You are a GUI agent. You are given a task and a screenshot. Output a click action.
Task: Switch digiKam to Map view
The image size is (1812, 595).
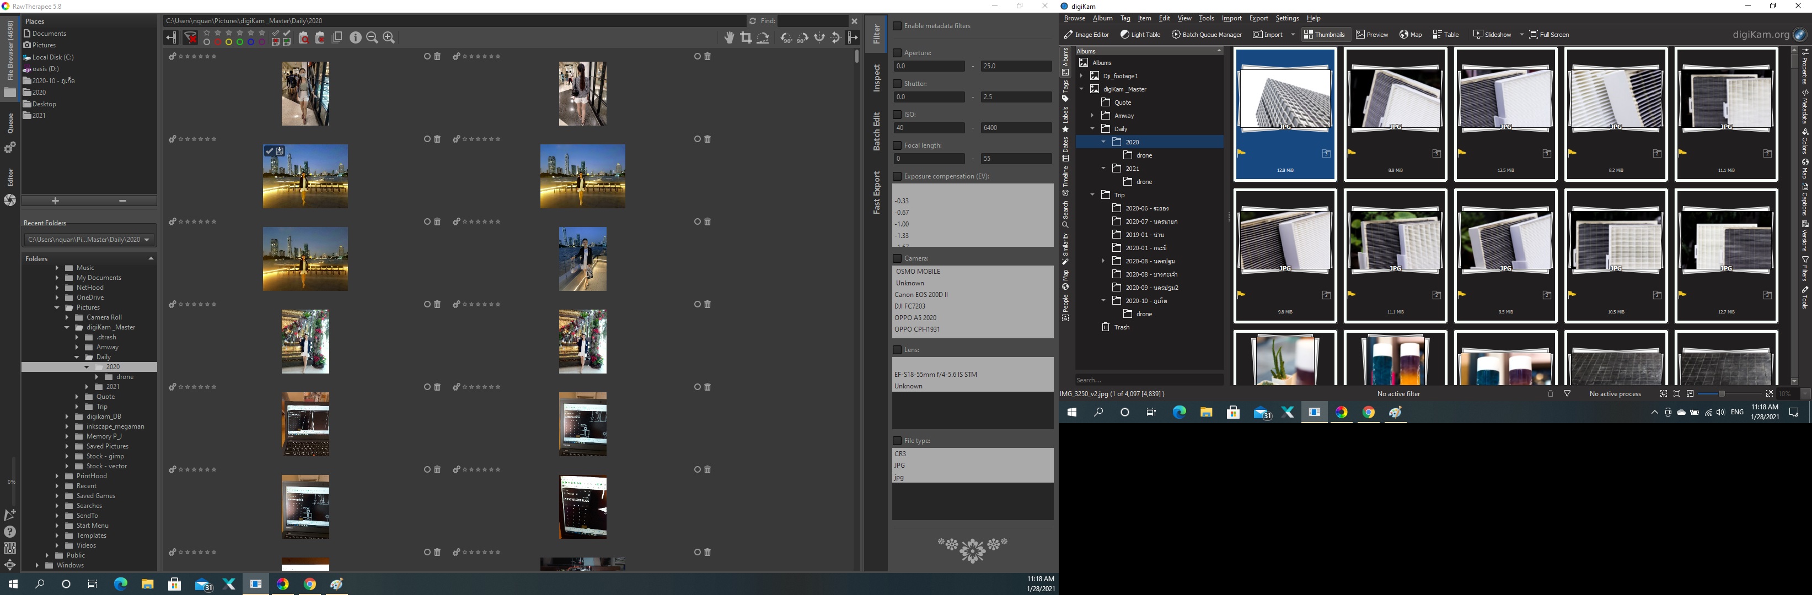tap(1411, 34)
